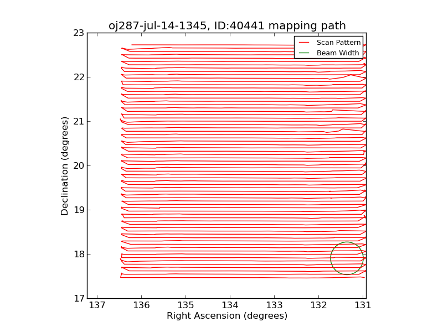Screen dimensions: 443x332
Task: Select the green beam width circle
Action: (347, 258)
